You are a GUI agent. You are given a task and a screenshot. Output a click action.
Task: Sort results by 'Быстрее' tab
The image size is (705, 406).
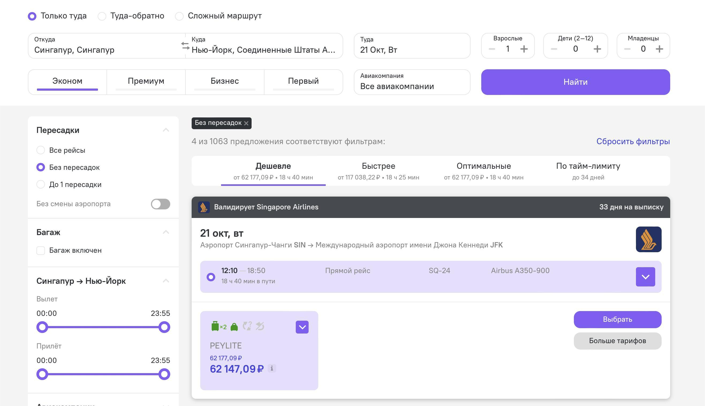coord(378,171)
